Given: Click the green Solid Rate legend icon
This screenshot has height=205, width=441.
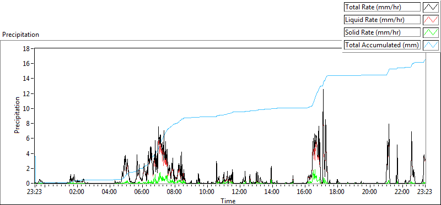Looking at the screenshot, I should point(431,32).
